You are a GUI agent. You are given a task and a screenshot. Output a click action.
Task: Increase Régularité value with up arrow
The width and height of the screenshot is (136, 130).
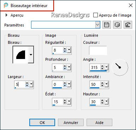[x=65, y=49]
